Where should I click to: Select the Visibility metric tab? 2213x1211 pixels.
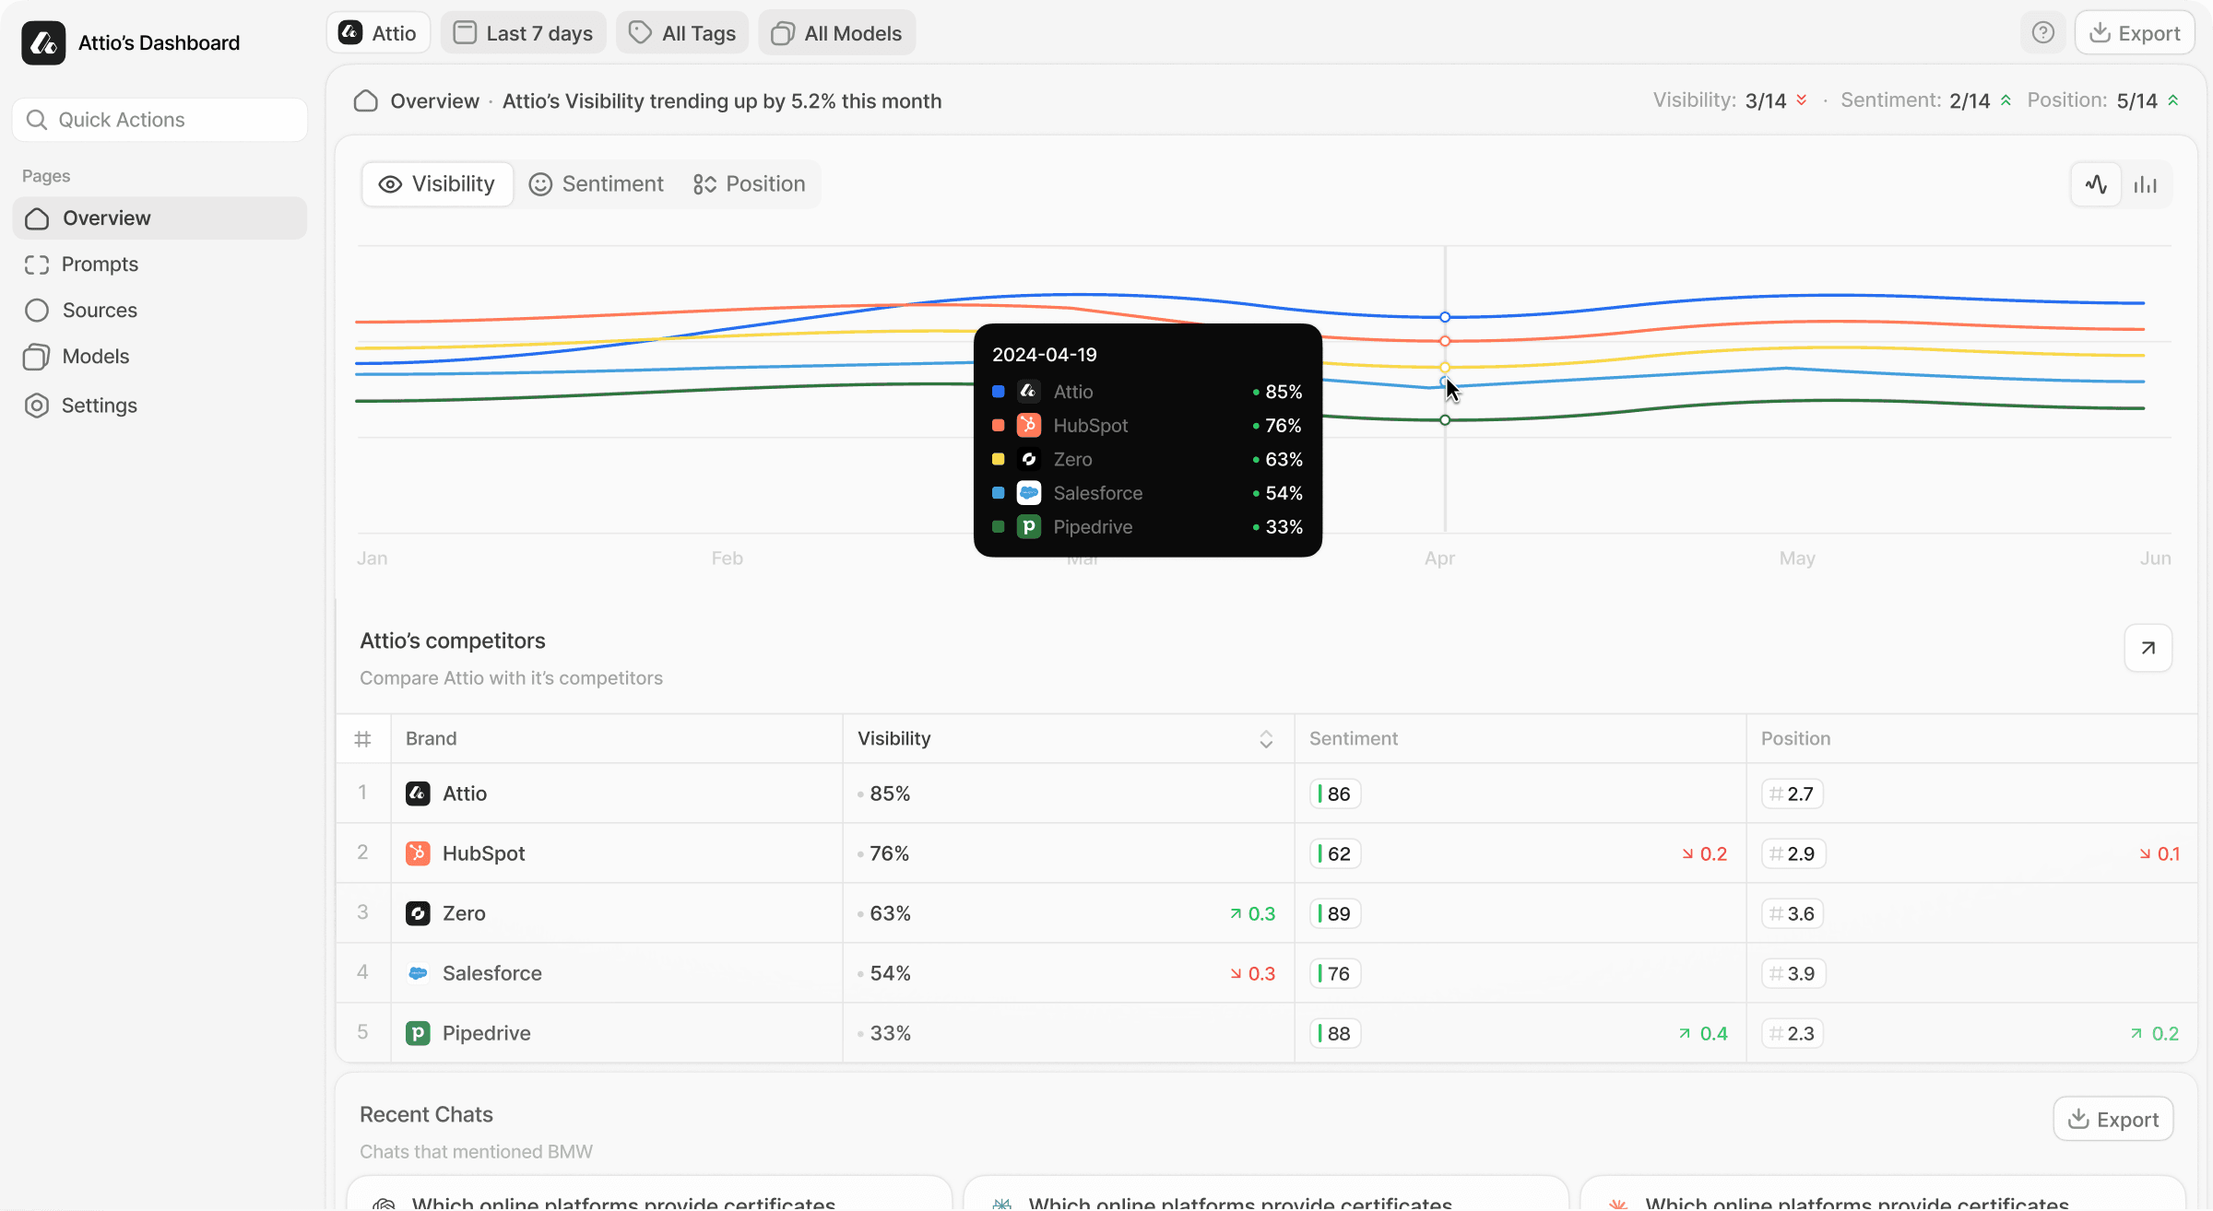pyautogui.click(x=437, y=184)
